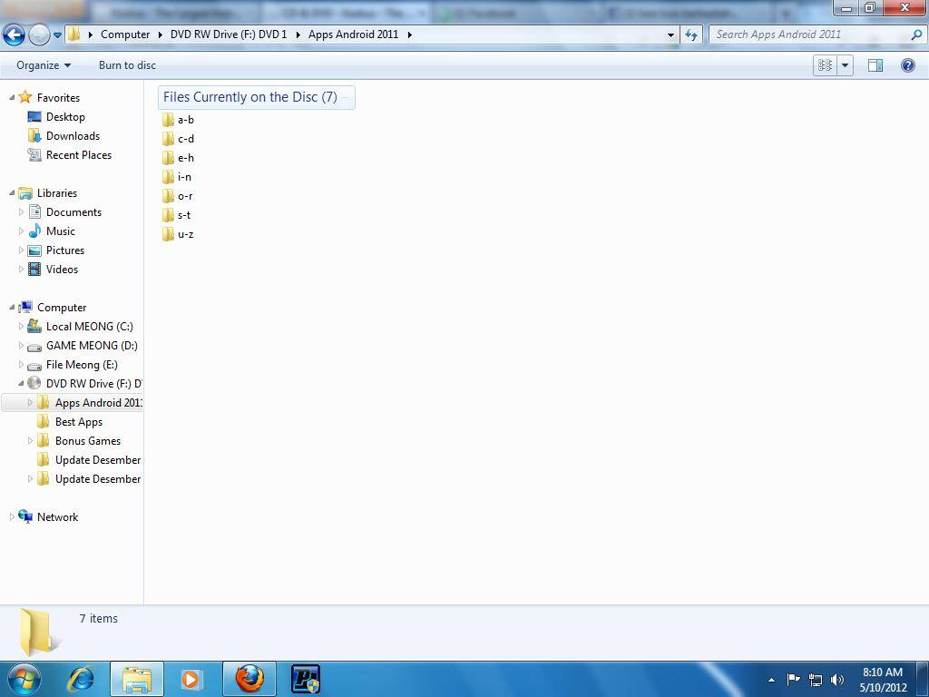Image resolution: width=929 pixels, height=697 pixels.
Task: Launch Internet Explorer from taskbar
Action: coord(80,679)
